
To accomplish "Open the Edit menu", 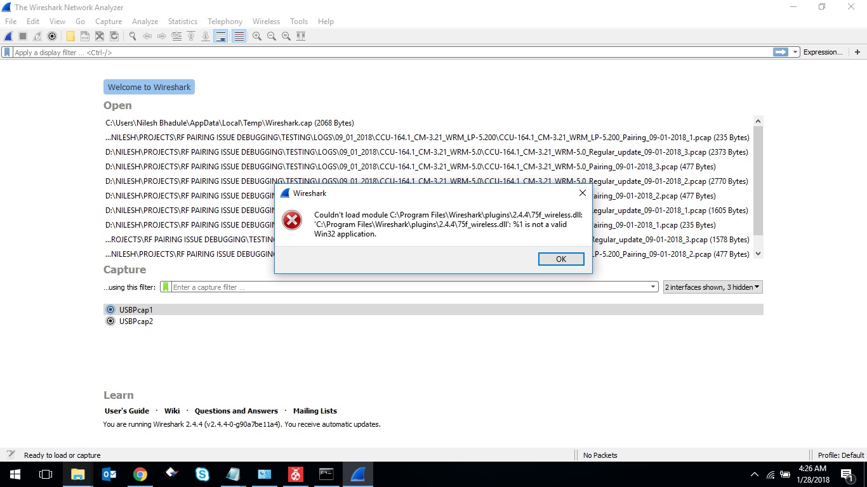I will click(33, 22).
